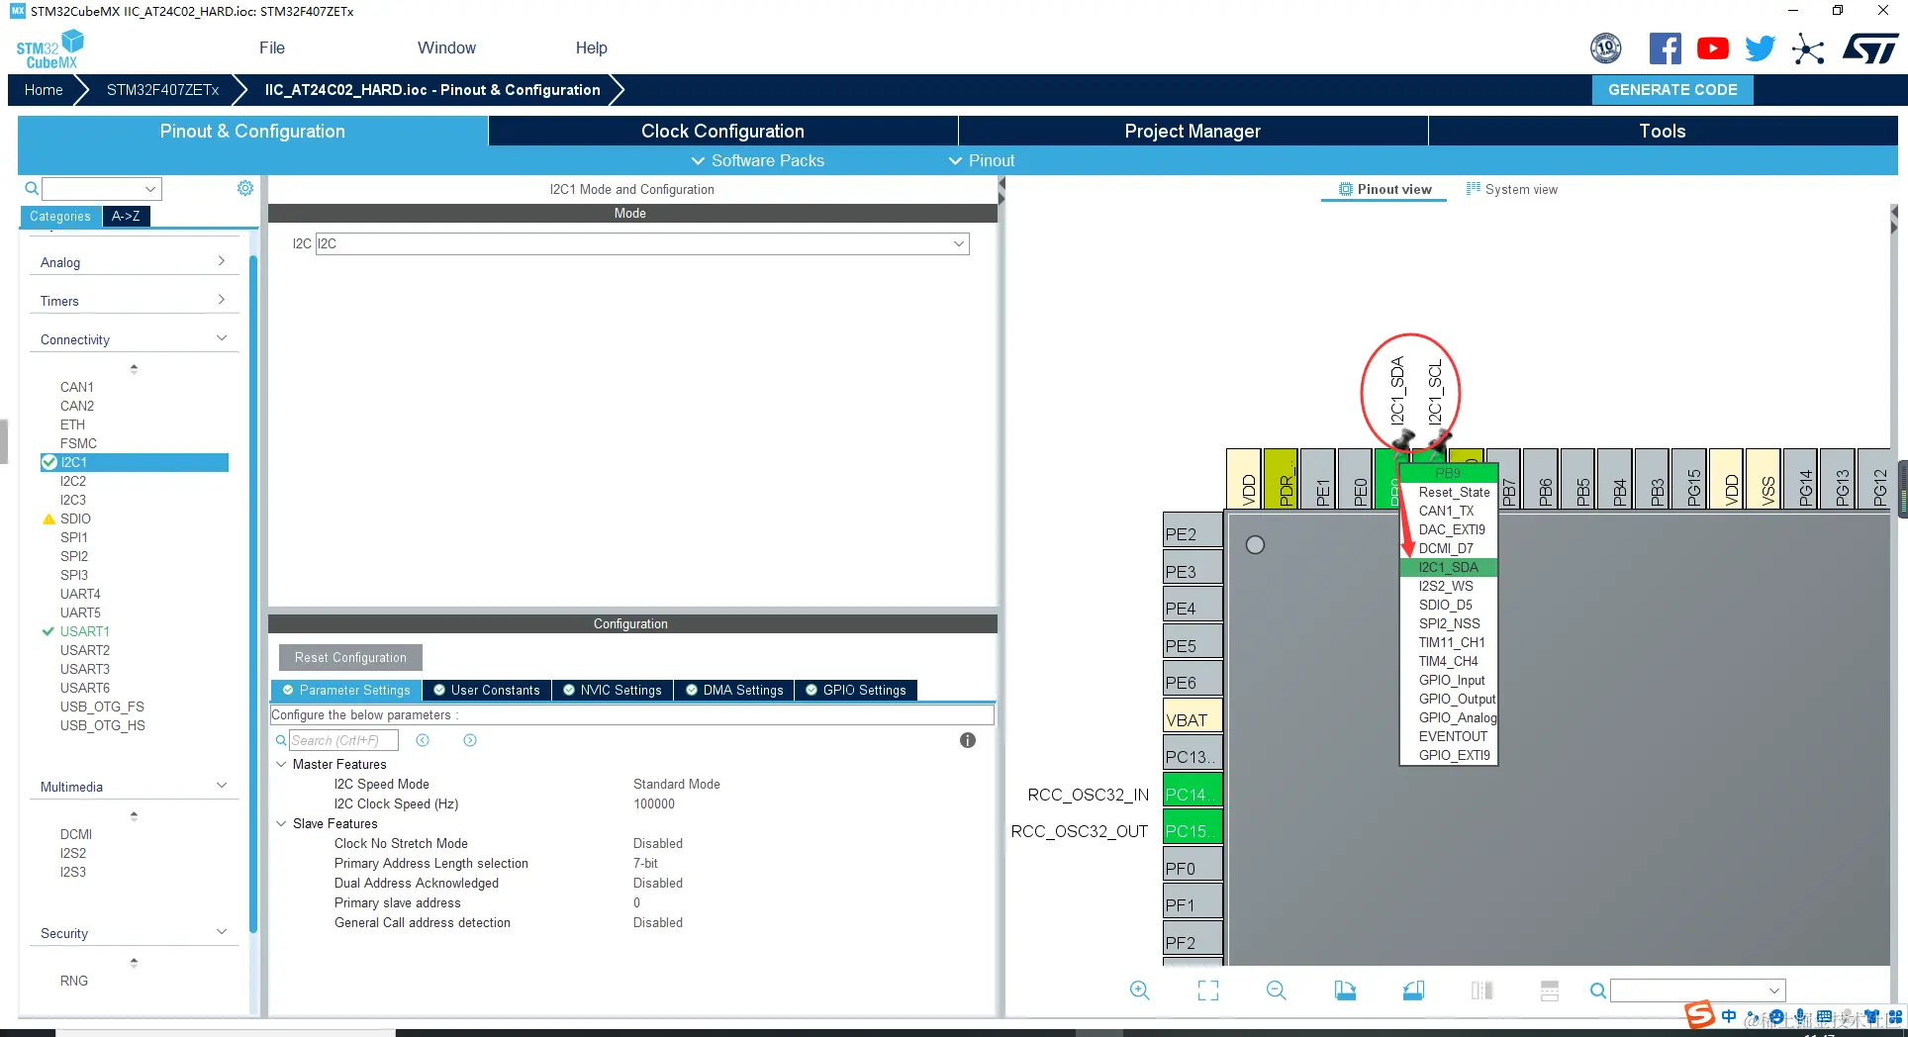Viewport: 1908px width, 1037px height.
Task: Select RNG under Security
Action: 74,981
